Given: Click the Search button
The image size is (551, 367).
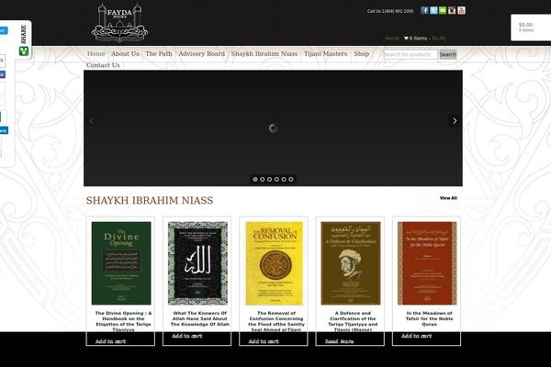Looking at the screenshot, I should (448, 54).
